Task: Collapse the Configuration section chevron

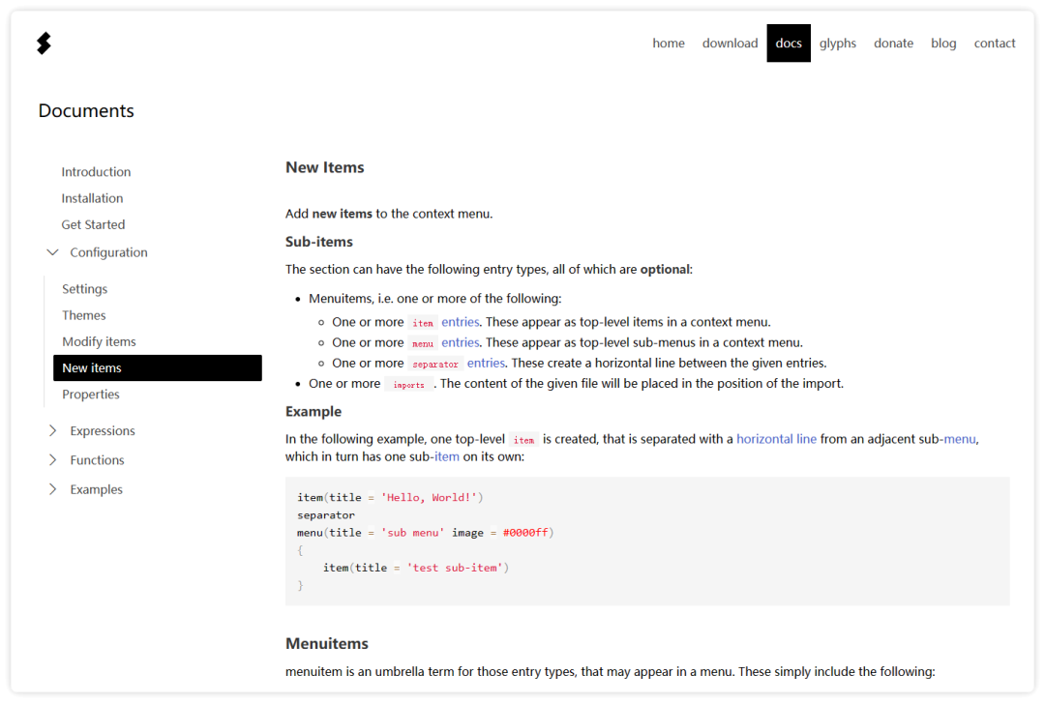Action: pyautogui.click(x=52, y=252)
